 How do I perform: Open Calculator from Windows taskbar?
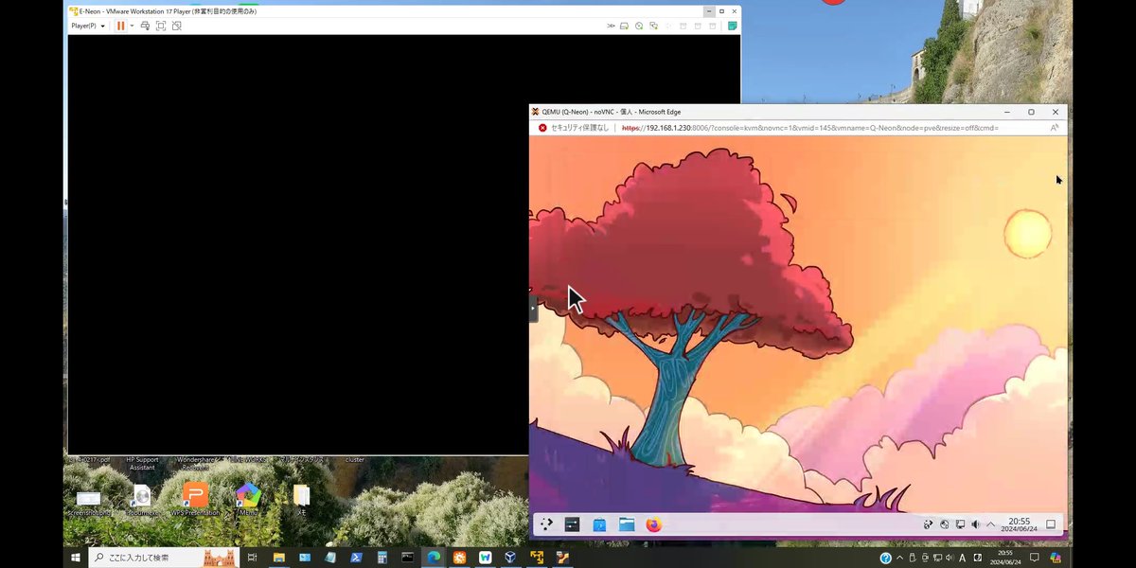coord(381,558)
